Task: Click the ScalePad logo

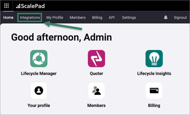Action: tap(30, 6)
